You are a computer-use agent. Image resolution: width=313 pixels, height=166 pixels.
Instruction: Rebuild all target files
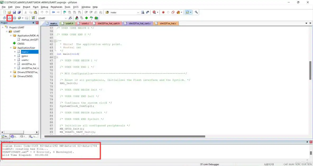tap(14, 18)
